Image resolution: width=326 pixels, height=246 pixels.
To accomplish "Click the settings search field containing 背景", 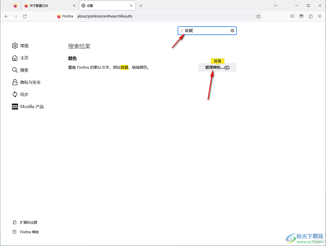I will coord(207,31).
